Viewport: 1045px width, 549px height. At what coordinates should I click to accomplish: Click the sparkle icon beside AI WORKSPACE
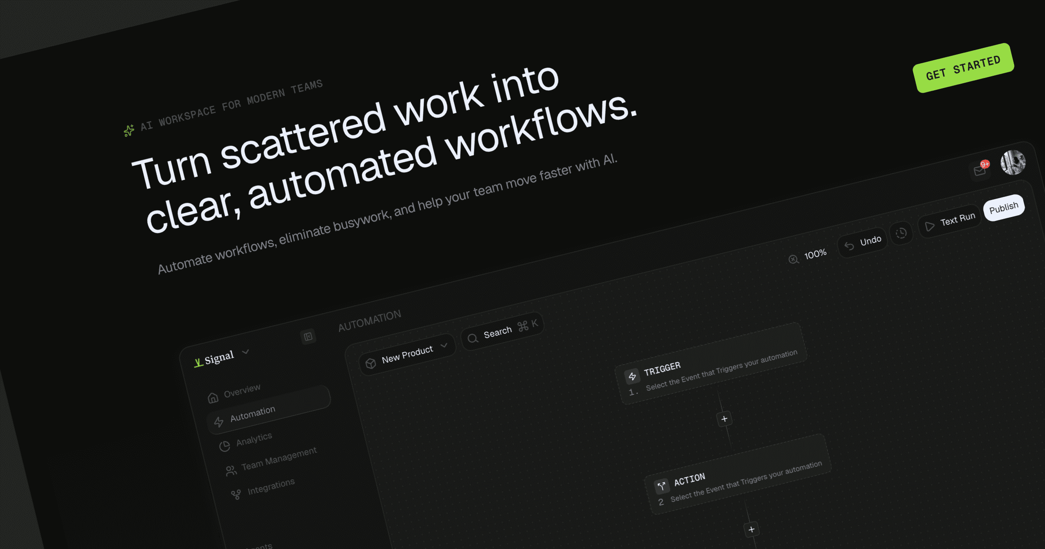129,131
